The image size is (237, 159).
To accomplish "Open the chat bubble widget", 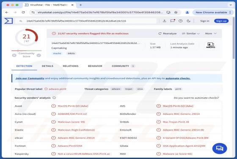I will (220, 148).
